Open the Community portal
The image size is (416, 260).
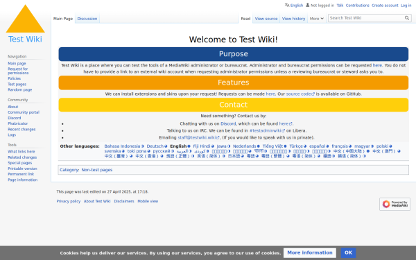[24, 112]
